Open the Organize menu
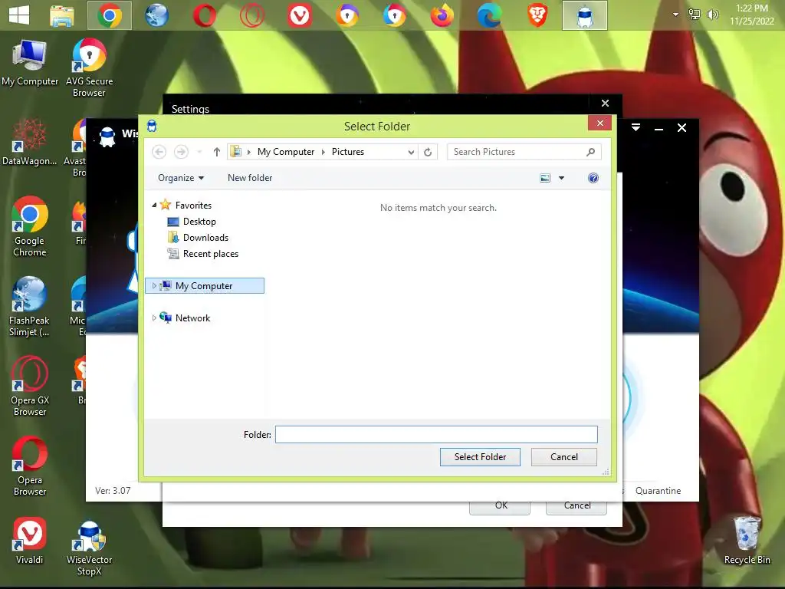The height and width of the screenshot is (589, 785). pos(181,178)
